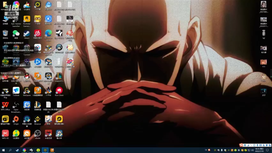Click the microphone icon in Sogou toolbar

(x=257, y=145)
